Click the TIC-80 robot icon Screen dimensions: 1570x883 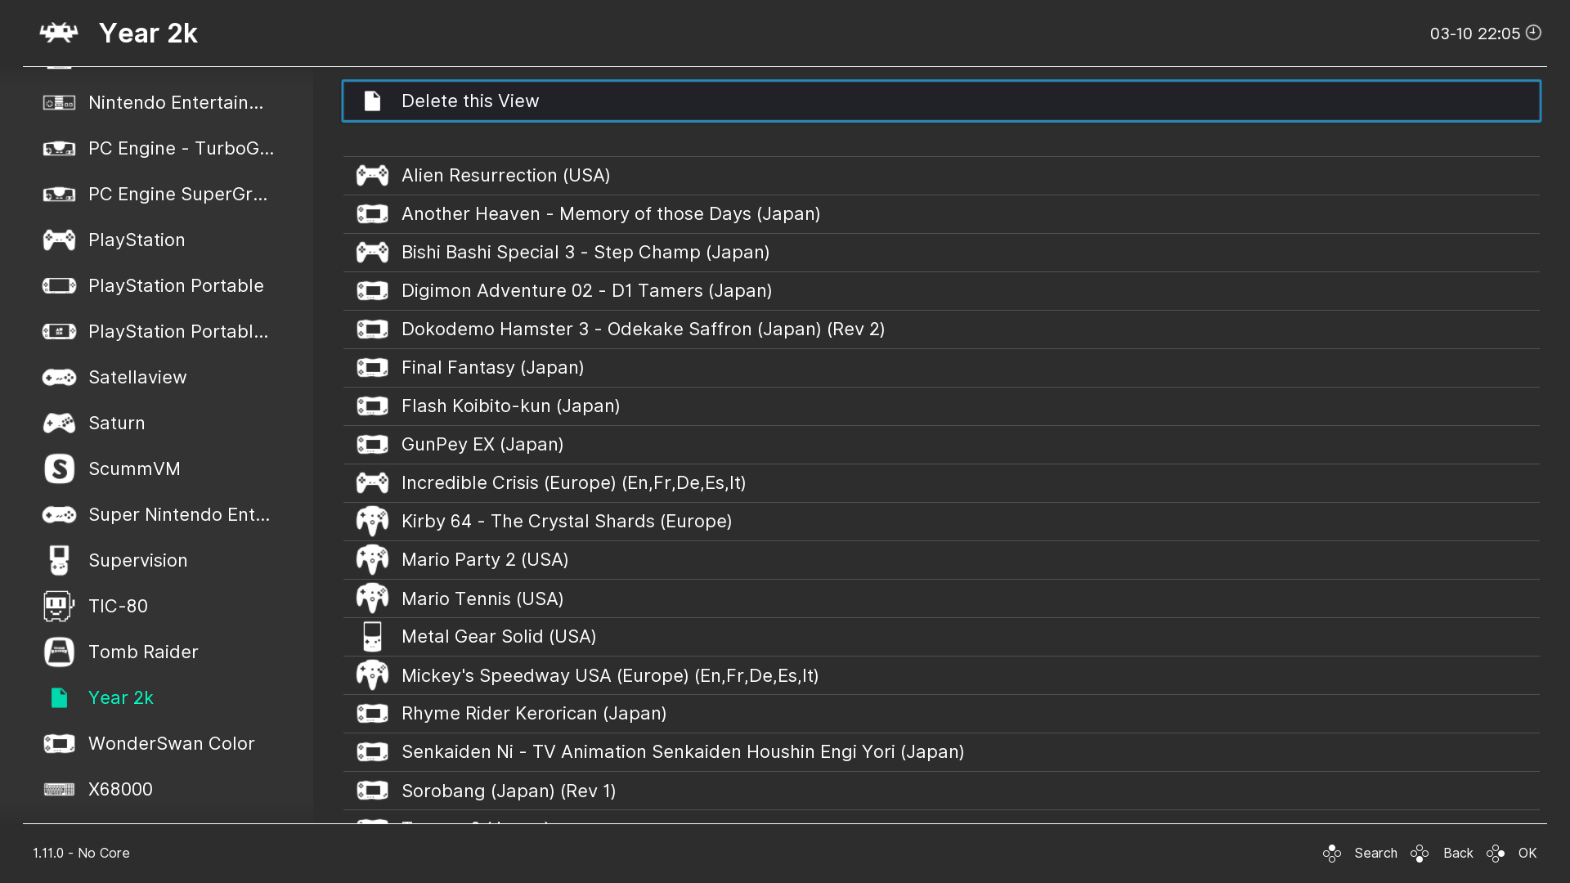point(59,607)
